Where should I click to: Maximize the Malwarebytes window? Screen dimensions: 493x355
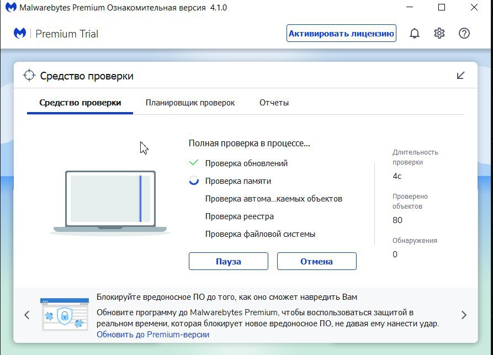[x=442, y=7]
